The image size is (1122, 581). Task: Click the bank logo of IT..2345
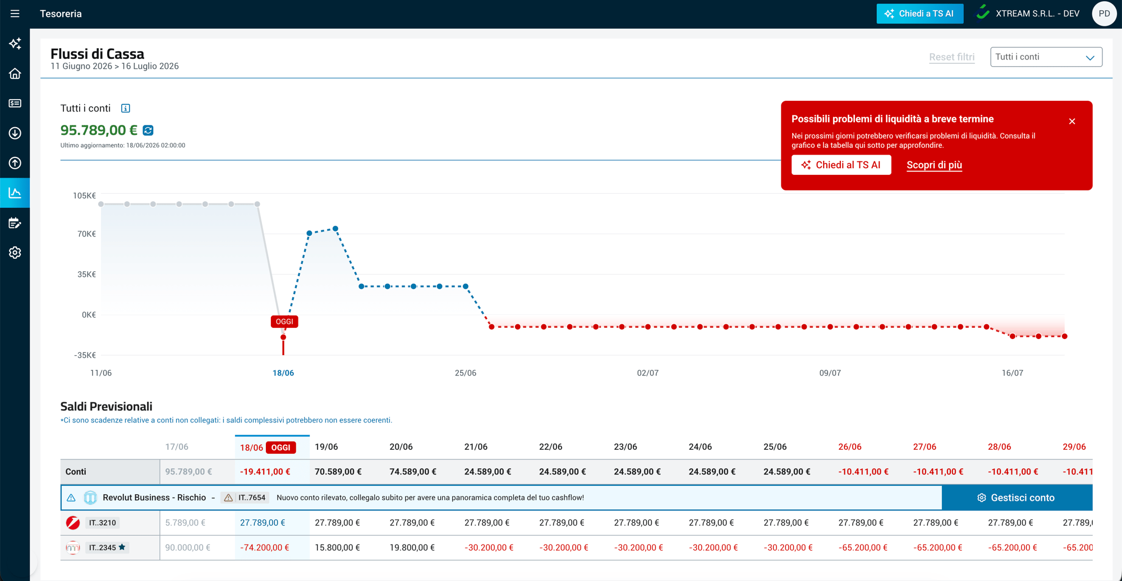coord(73,547)
